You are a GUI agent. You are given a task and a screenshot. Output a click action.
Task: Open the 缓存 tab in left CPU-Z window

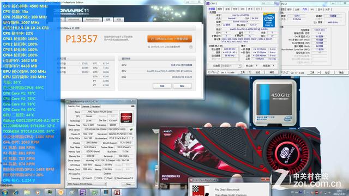click(220, 9)
